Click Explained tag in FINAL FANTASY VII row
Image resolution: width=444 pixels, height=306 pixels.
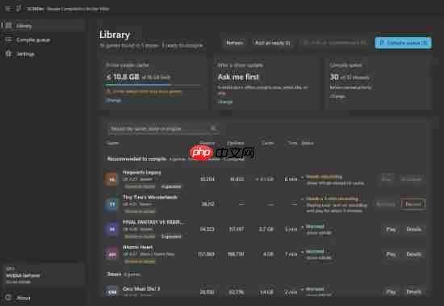coord(171,237)
